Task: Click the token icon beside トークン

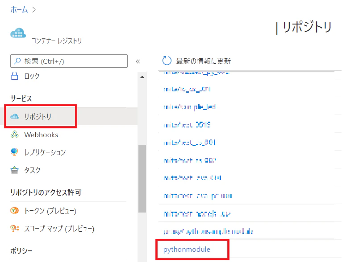Action: pyautogui.click(x=14, y=210)
